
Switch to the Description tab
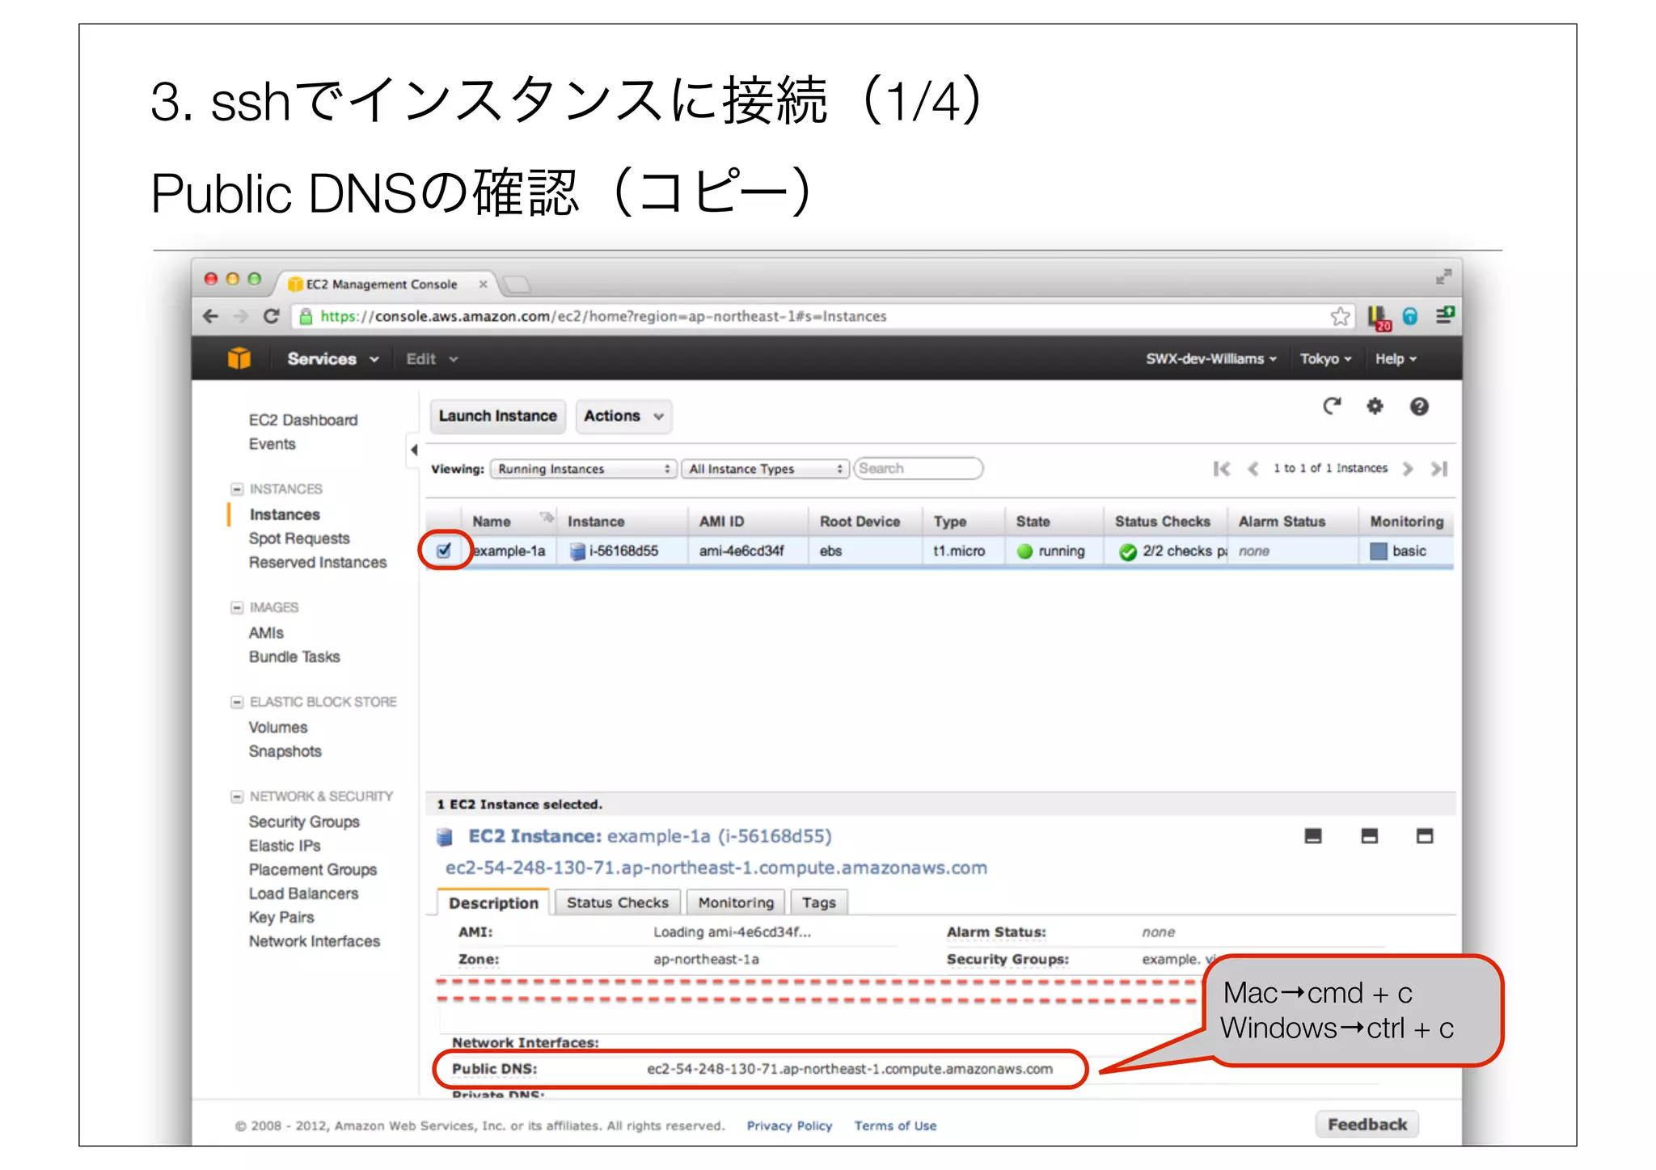[x=493, y=903]
